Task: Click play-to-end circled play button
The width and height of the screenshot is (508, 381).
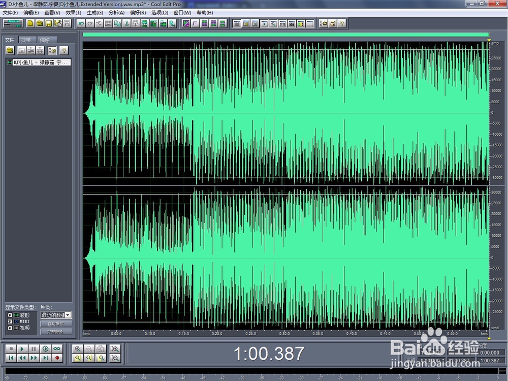Action: click(x=45, y=348)
